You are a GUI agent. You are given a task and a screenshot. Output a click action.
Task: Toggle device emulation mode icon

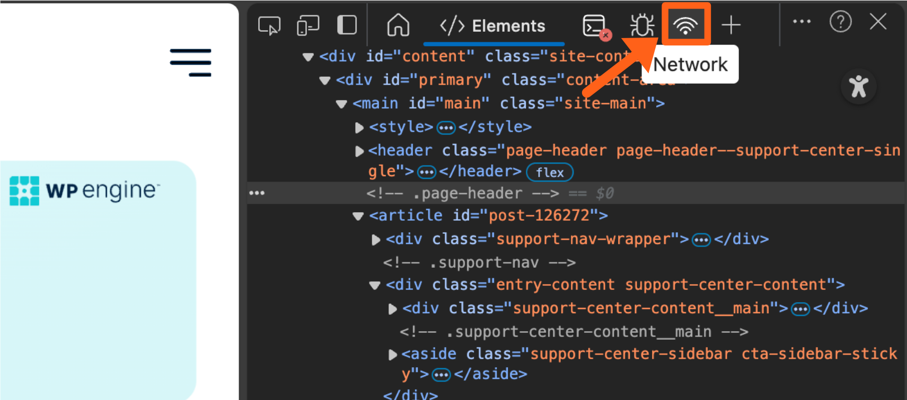pyautogui.click(x=308, y=25)
